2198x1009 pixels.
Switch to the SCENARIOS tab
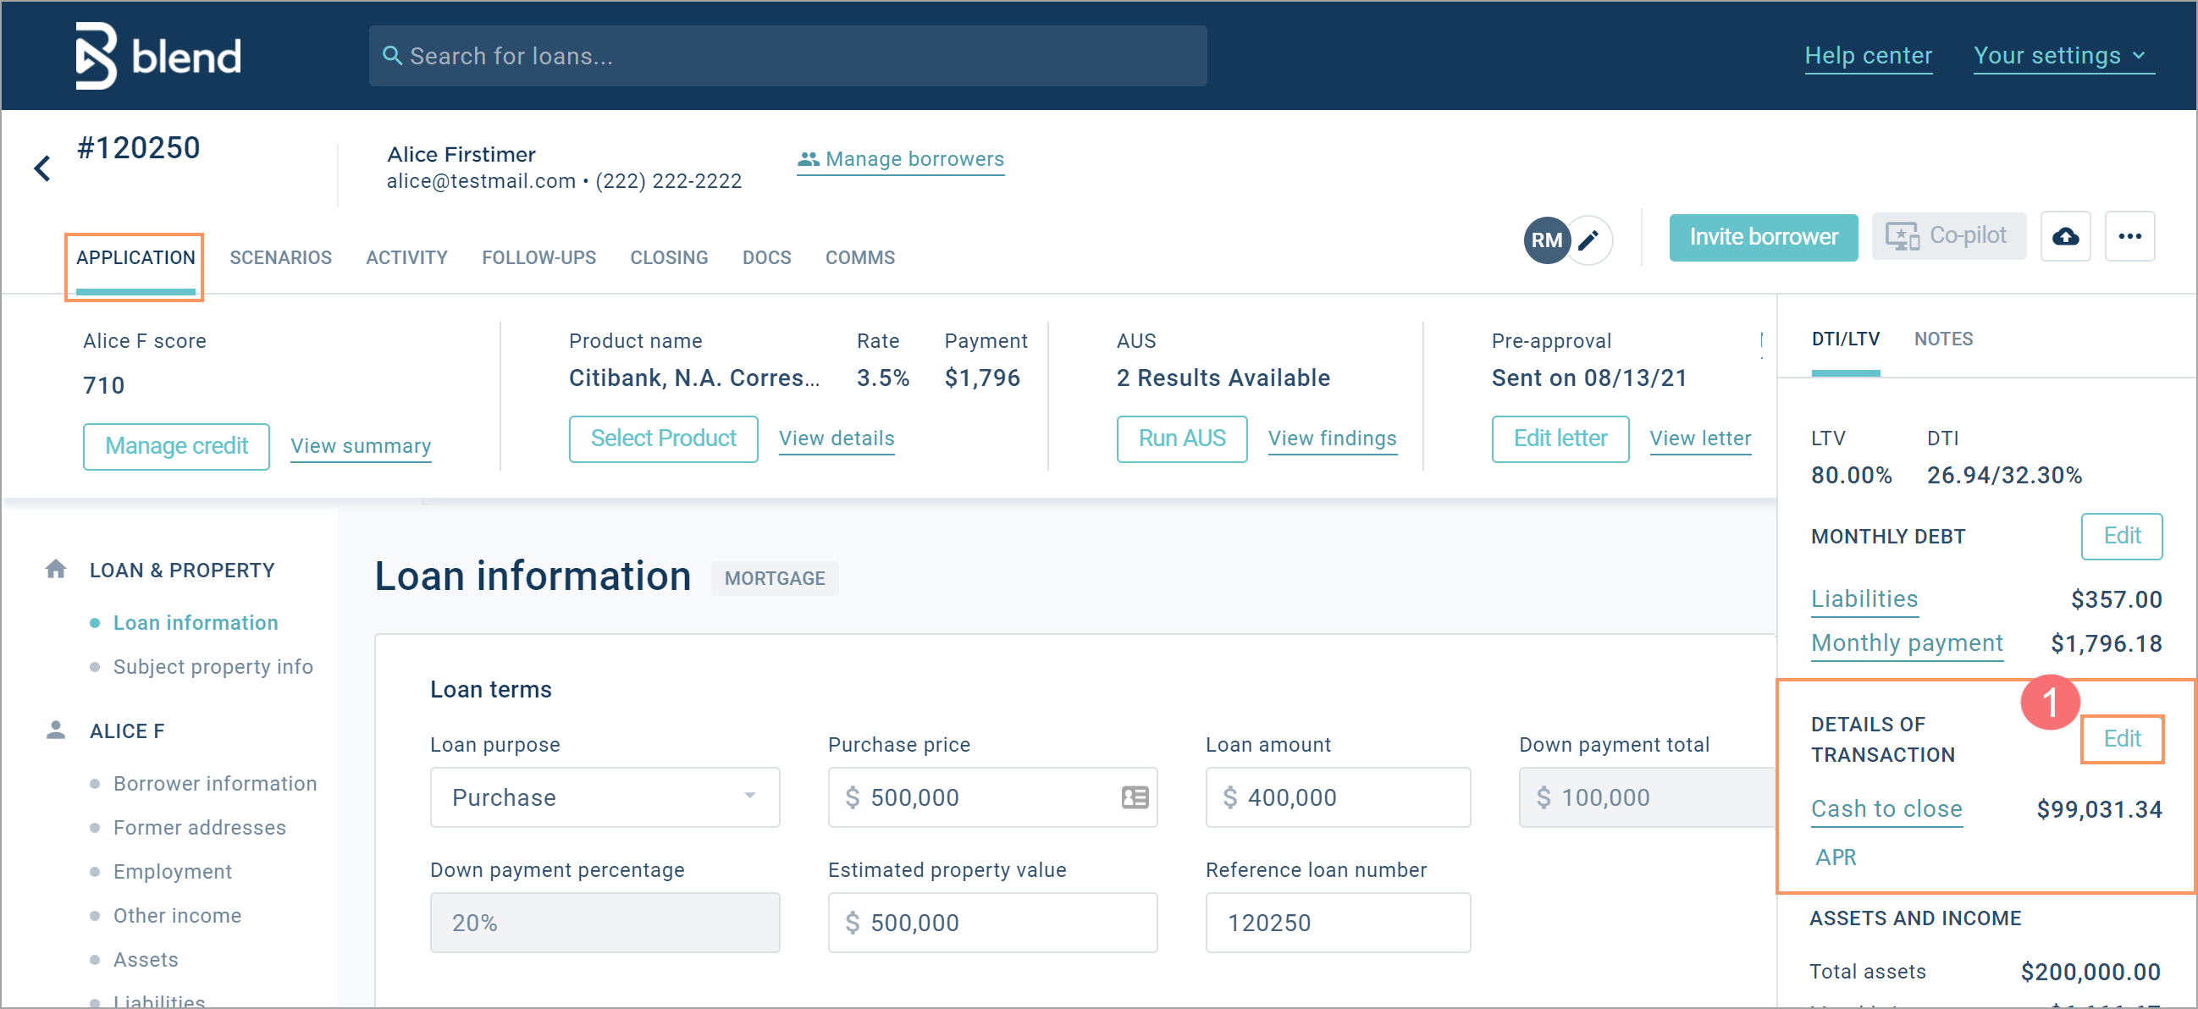coord(280,256)
